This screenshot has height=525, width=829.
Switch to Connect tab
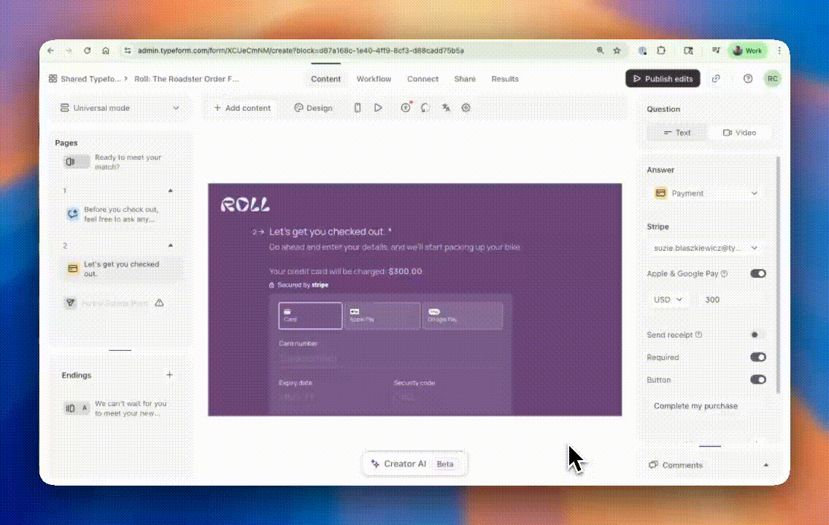[423, 79]
